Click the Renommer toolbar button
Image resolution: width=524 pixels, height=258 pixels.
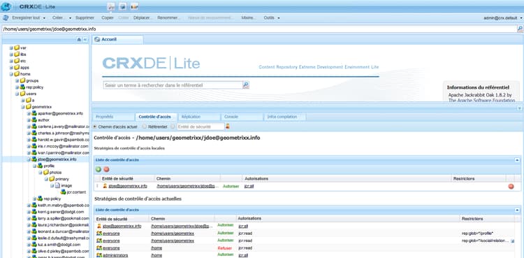[169, 17]
